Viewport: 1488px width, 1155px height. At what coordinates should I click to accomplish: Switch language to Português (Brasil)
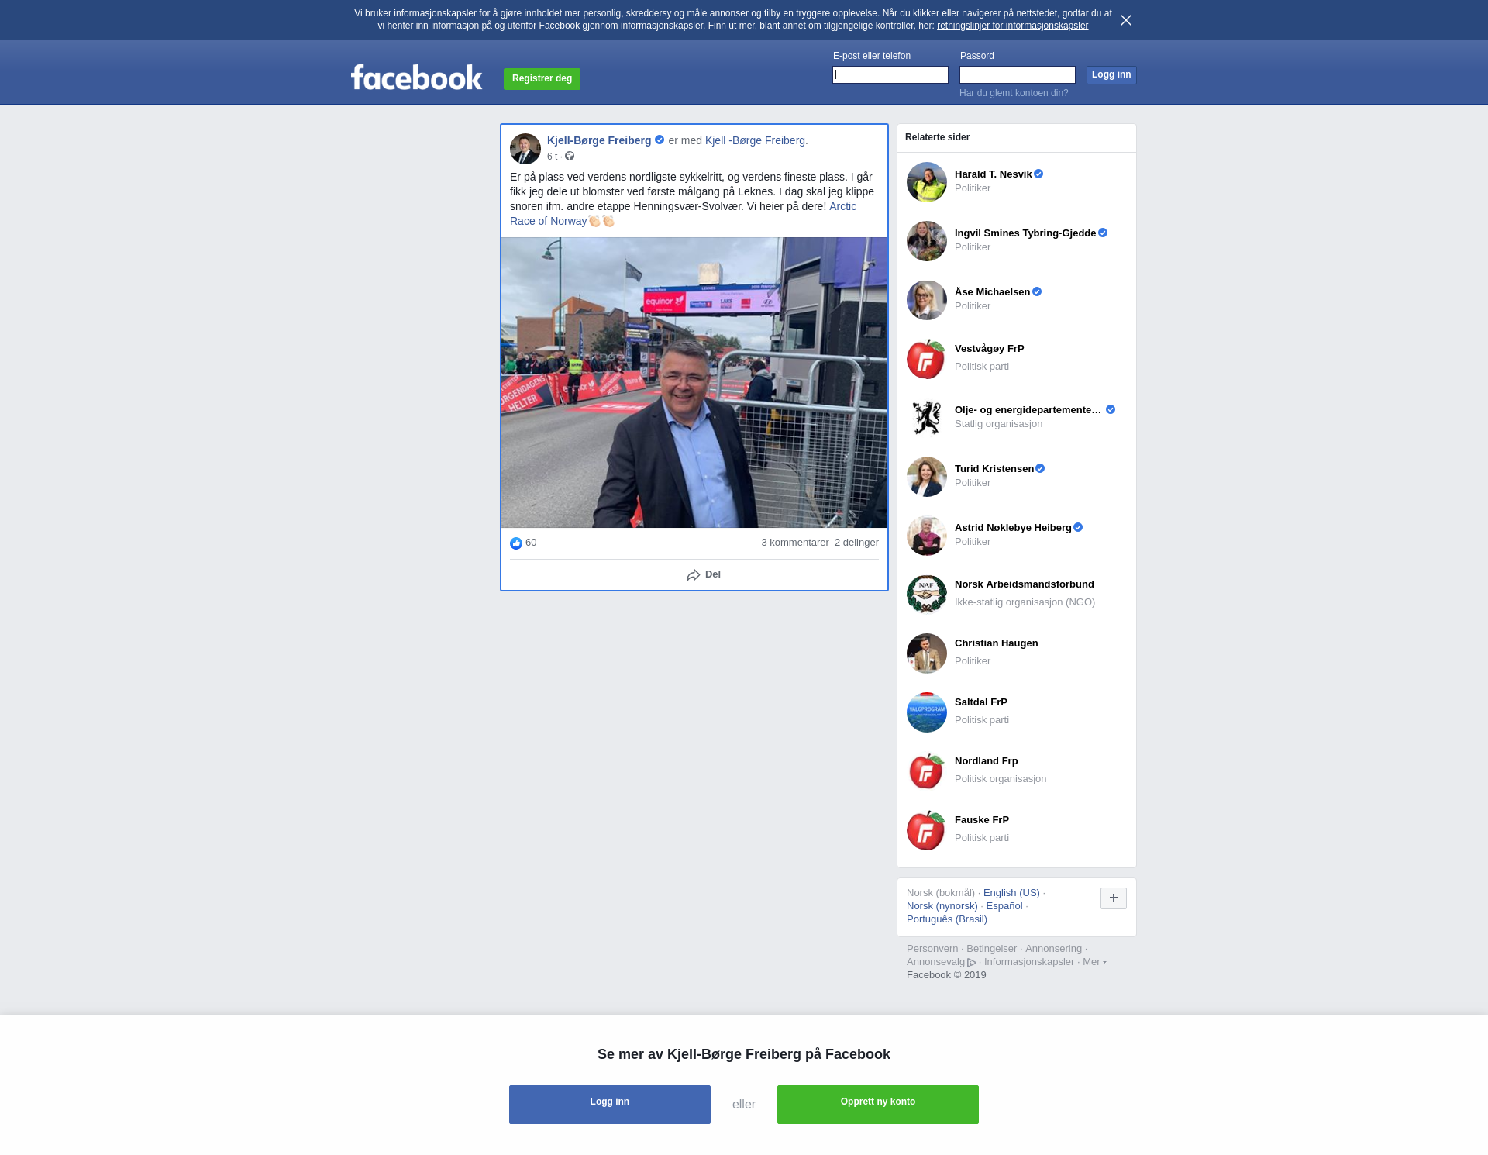pos(947,919)
